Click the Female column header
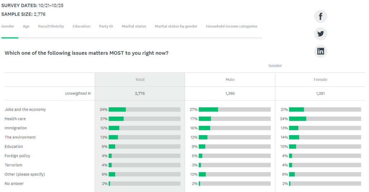 click(x=320, y=79)
